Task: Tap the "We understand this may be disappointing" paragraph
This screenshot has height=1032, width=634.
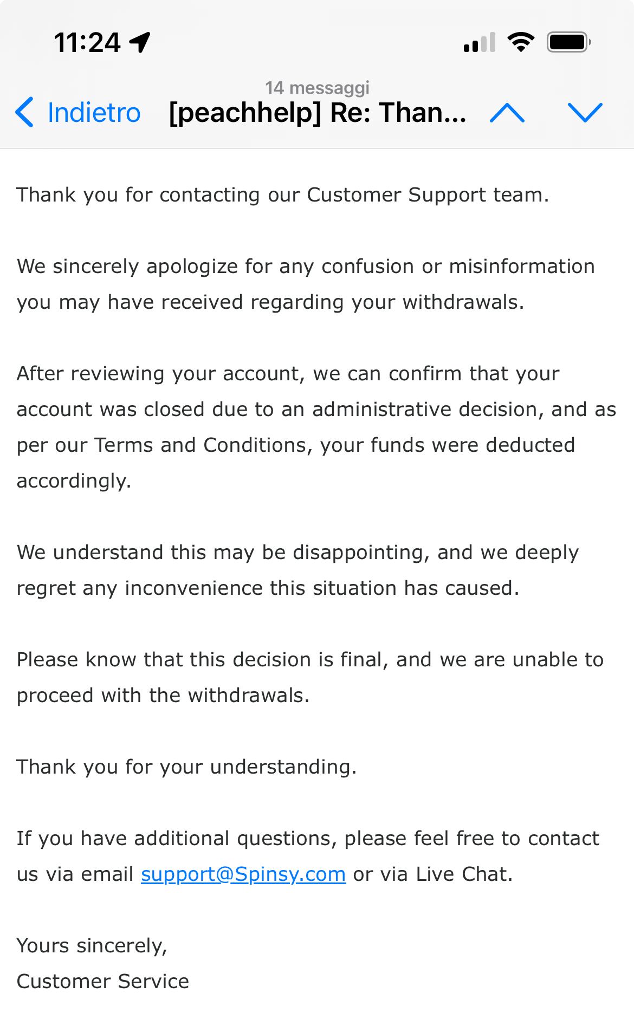Action: coord(297,570)
